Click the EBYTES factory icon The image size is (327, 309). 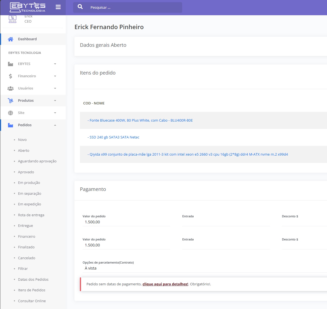(10, 64)
